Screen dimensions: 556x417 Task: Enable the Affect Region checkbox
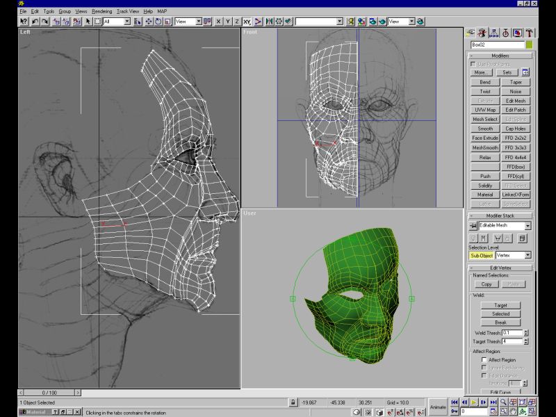pos(484,360)
